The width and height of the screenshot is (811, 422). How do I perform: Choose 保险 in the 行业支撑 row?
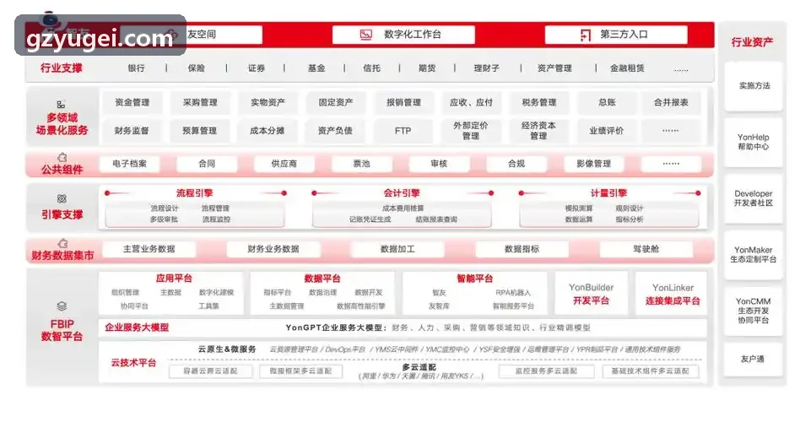point(196,68)
